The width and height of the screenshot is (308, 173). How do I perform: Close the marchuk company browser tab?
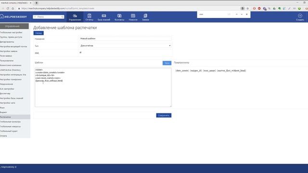point(30,3)
